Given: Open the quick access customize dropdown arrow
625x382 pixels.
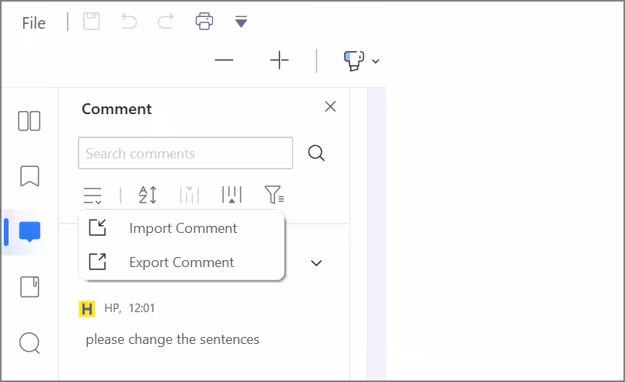Looking at the screenshot, I should [x=241, y=22].
